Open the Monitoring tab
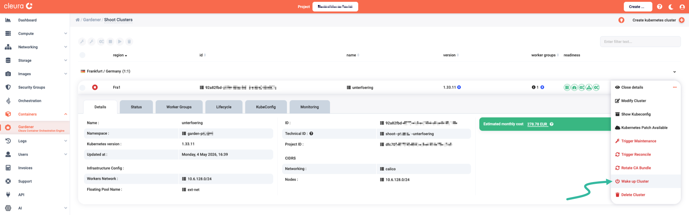This screenshot has height=215, width=689. pyautogui.click(x=310, y=107)
